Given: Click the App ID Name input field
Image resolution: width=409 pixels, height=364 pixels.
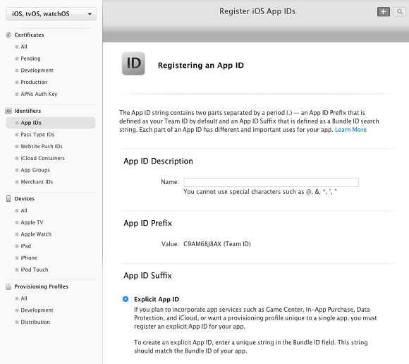Looking at the screenshot, I should click(x=271, y=182).
